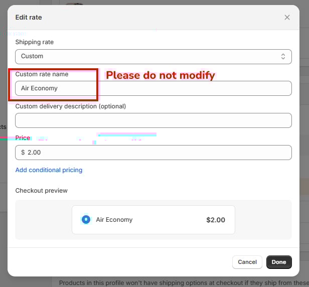Click the Shipping rate selector chevron arrows
Image resolution: width=309 pixels, height=287 pixels.
pos(283,56)
